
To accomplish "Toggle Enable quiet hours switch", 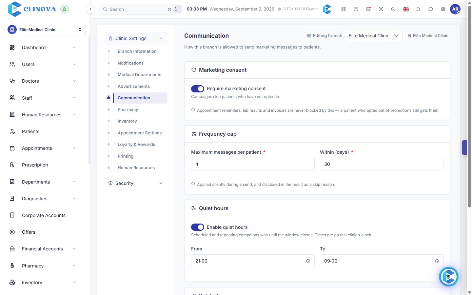I will [x=198, y=227].
